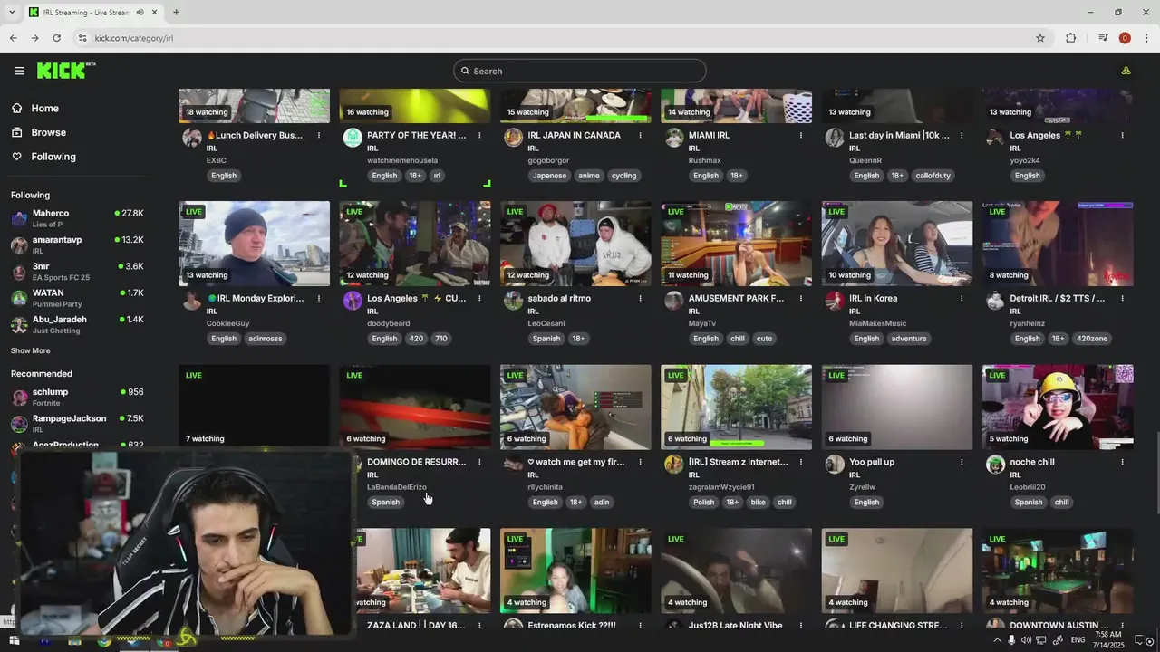1160x652 pixels.
Task: Open MayaTv channel avatar
Action: pos(673,302)
